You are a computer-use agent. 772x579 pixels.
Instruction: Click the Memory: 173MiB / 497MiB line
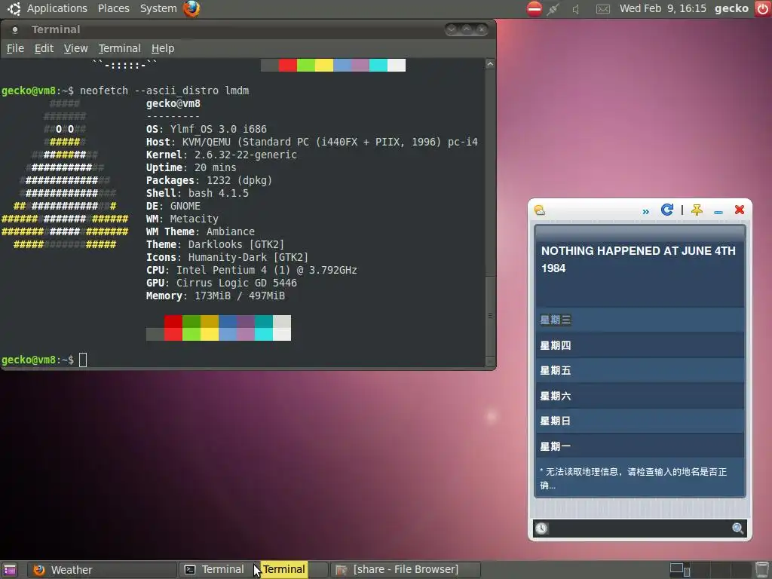point(215,296)
